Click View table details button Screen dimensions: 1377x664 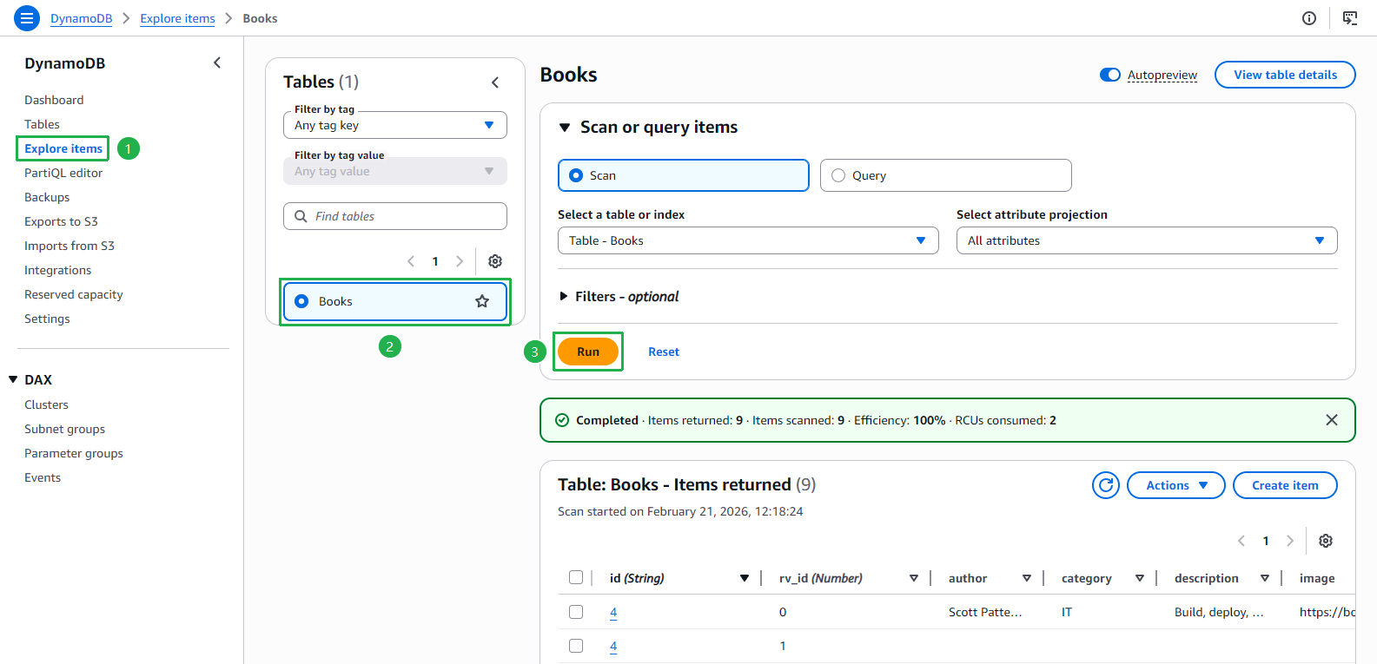(x=1285, y=75)
